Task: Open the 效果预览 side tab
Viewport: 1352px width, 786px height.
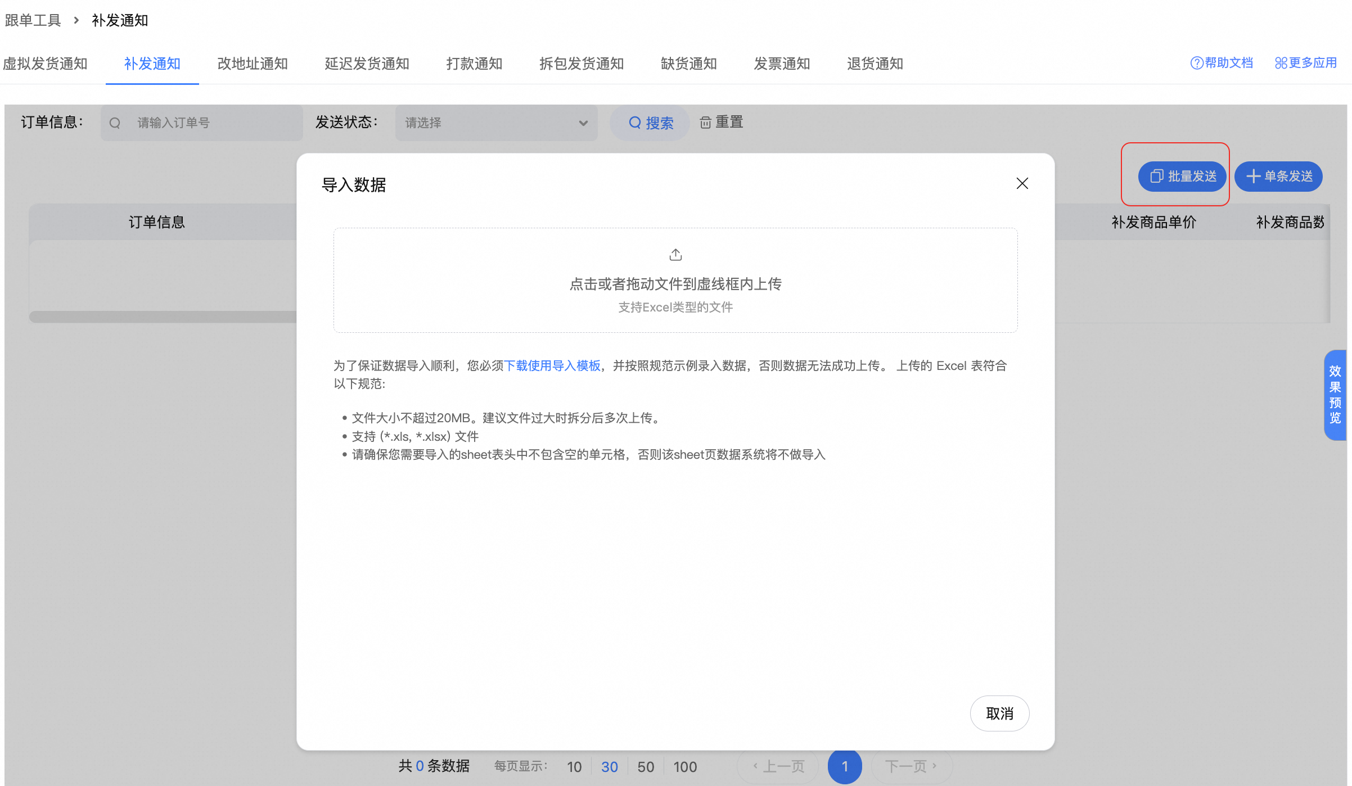Action: (x=1335, y=395)
